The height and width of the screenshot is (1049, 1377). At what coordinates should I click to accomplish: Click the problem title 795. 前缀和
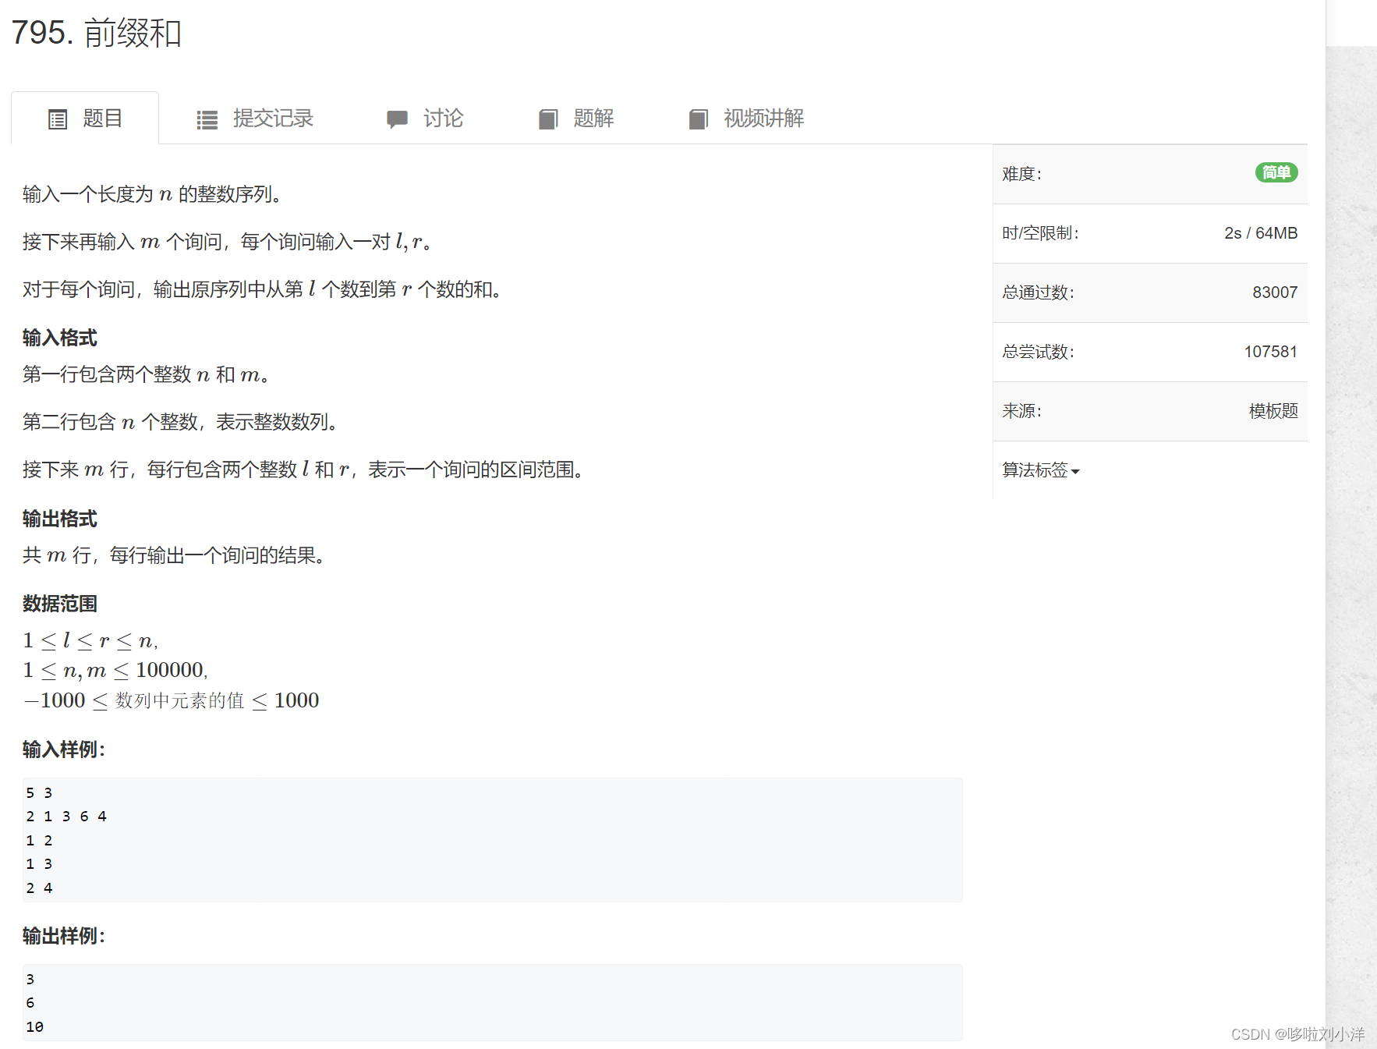(97, 33)
